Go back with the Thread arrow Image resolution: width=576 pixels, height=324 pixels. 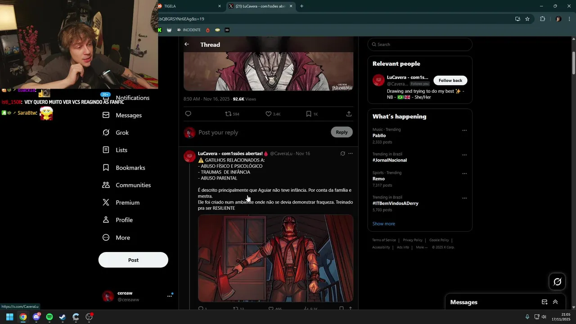pos(187,44)
